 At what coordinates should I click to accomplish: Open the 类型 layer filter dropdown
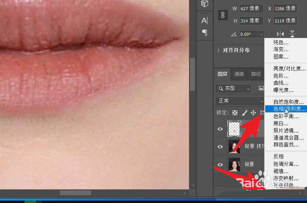point(233,88)
